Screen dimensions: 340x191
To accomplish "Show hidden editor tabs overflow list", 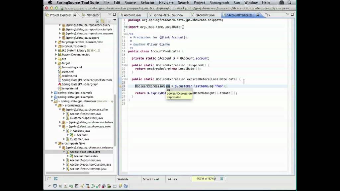I will point(268,15).
